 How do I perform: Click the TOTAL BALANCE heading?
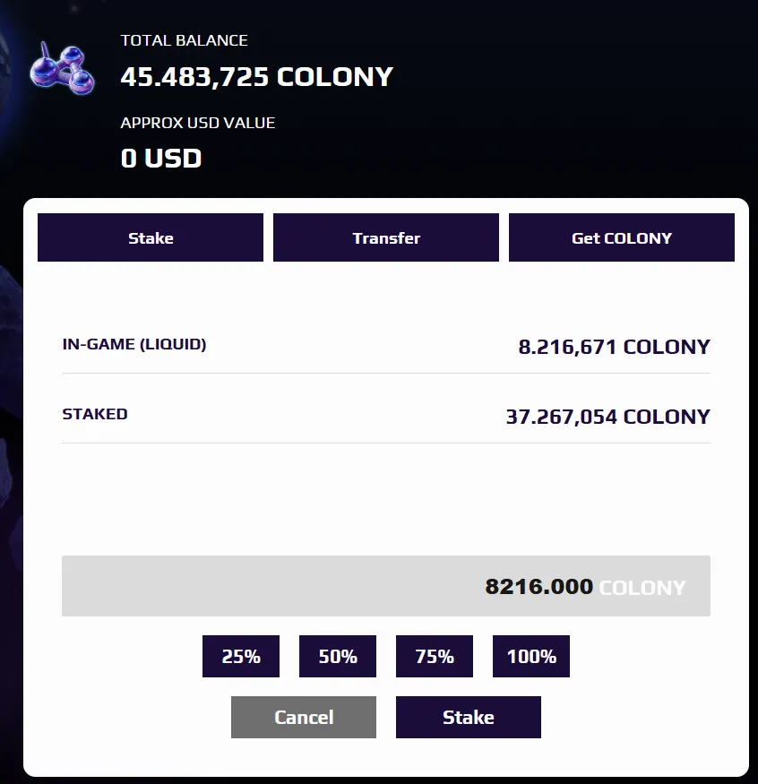pyautogui.click(x=184, y=40)
